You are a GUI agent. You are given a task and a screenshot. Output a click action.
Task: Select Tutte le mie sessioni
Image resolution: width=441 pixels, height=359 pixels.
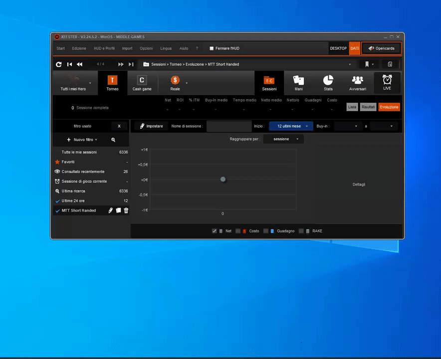point(91,152)
